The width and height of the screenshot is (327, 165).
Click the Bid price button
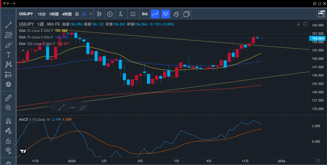145,14
